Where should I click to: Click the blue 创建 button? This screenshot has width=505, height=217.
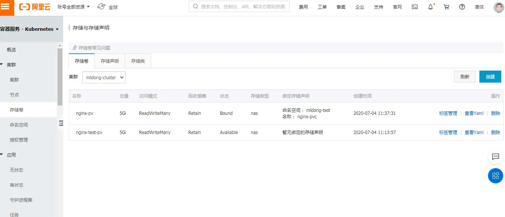[490, 77]
